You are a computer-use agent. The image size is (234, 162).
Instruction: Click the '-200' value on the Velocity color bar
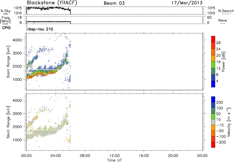tap(221, 142)
